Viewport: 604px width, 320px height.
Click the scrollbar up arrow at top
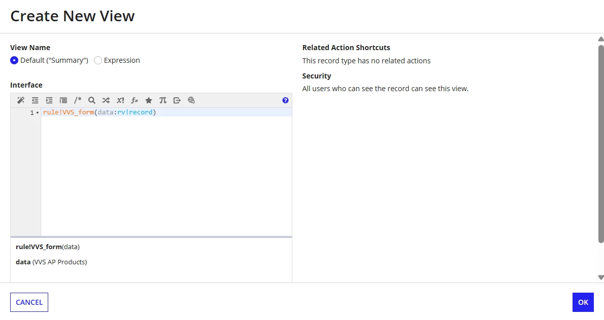[600, 39]
